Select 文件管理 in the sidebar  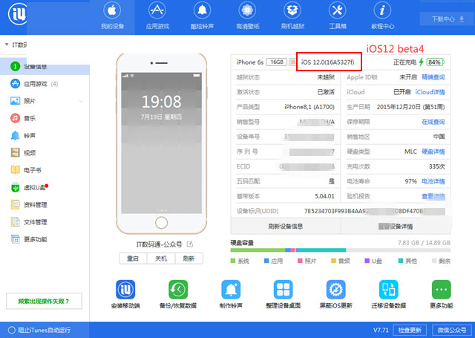[x=45, y=222]
